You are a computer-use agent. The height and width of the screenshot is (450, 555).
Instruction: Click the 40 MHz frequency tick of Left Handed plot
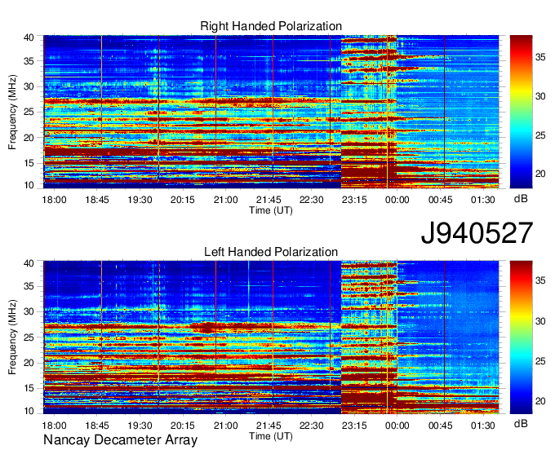(x=29, y=263)
